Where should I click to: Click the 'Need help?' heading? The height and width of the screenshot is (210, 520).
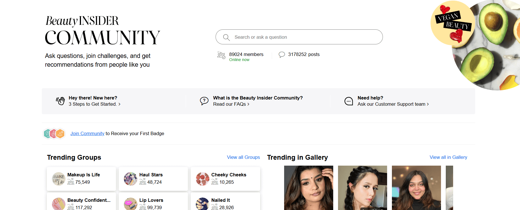pyautogui.click(x=370, y=98)
